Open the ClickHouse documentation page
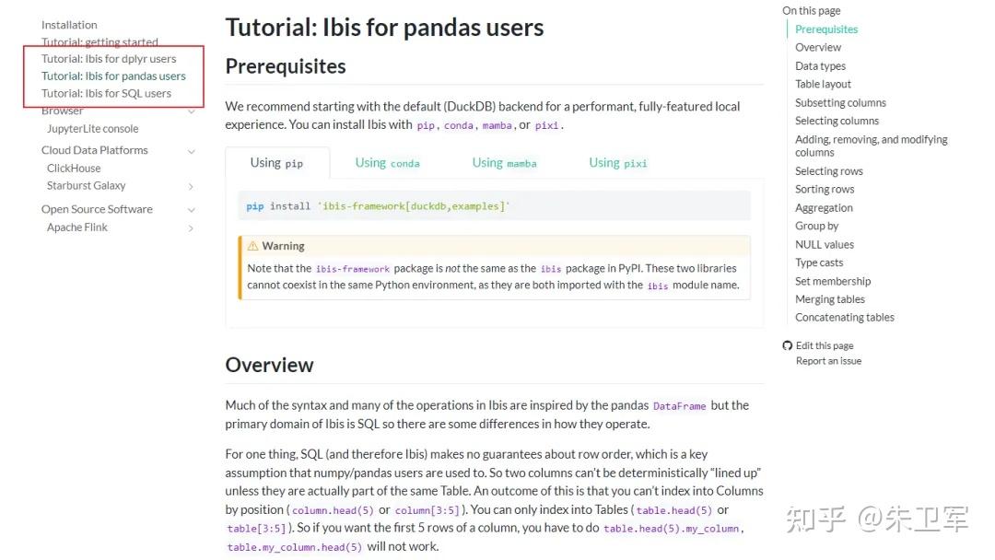 (x=73, y=168)
